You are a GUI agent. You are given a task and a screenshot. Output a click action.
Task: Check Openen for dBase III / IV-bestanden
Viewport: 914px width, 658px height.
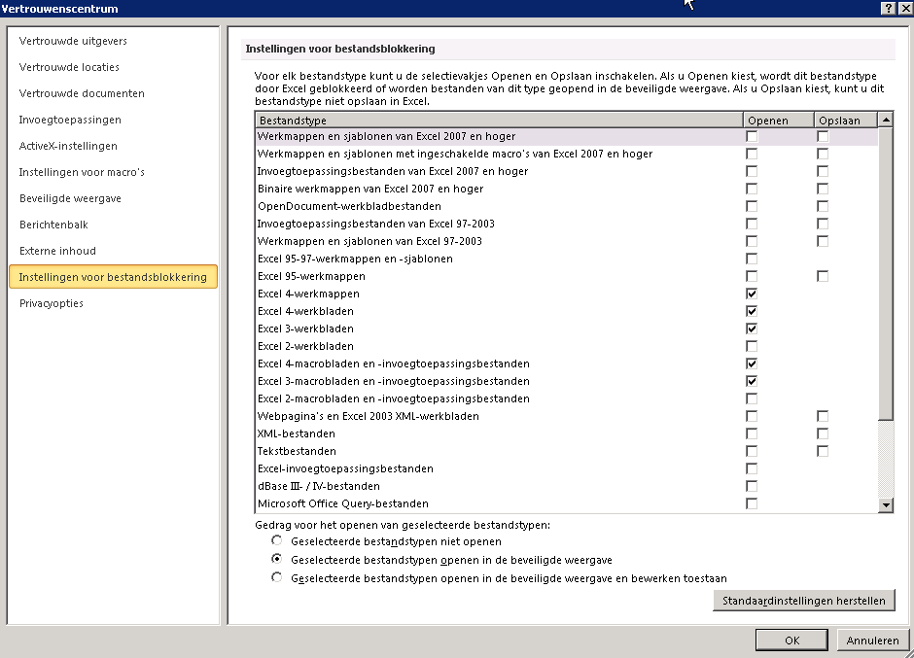pos(752,486)
